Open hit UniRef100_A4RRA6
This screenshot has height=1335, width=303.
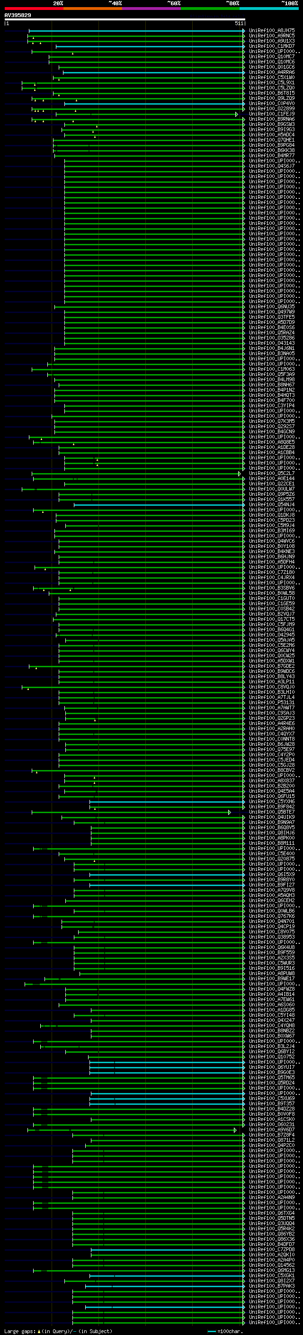(272, 72)
